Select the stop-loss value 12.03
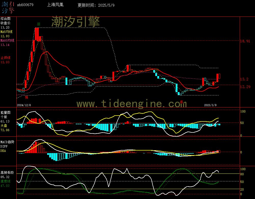 [5, 62]
